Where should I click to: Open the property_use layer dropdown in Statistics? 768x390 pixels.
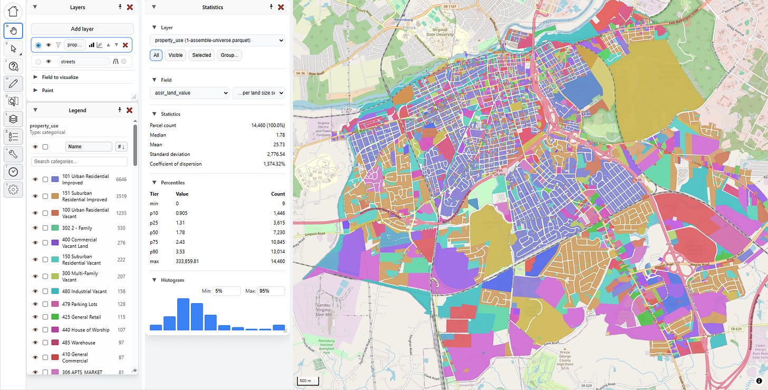click(x=217, y=40)
